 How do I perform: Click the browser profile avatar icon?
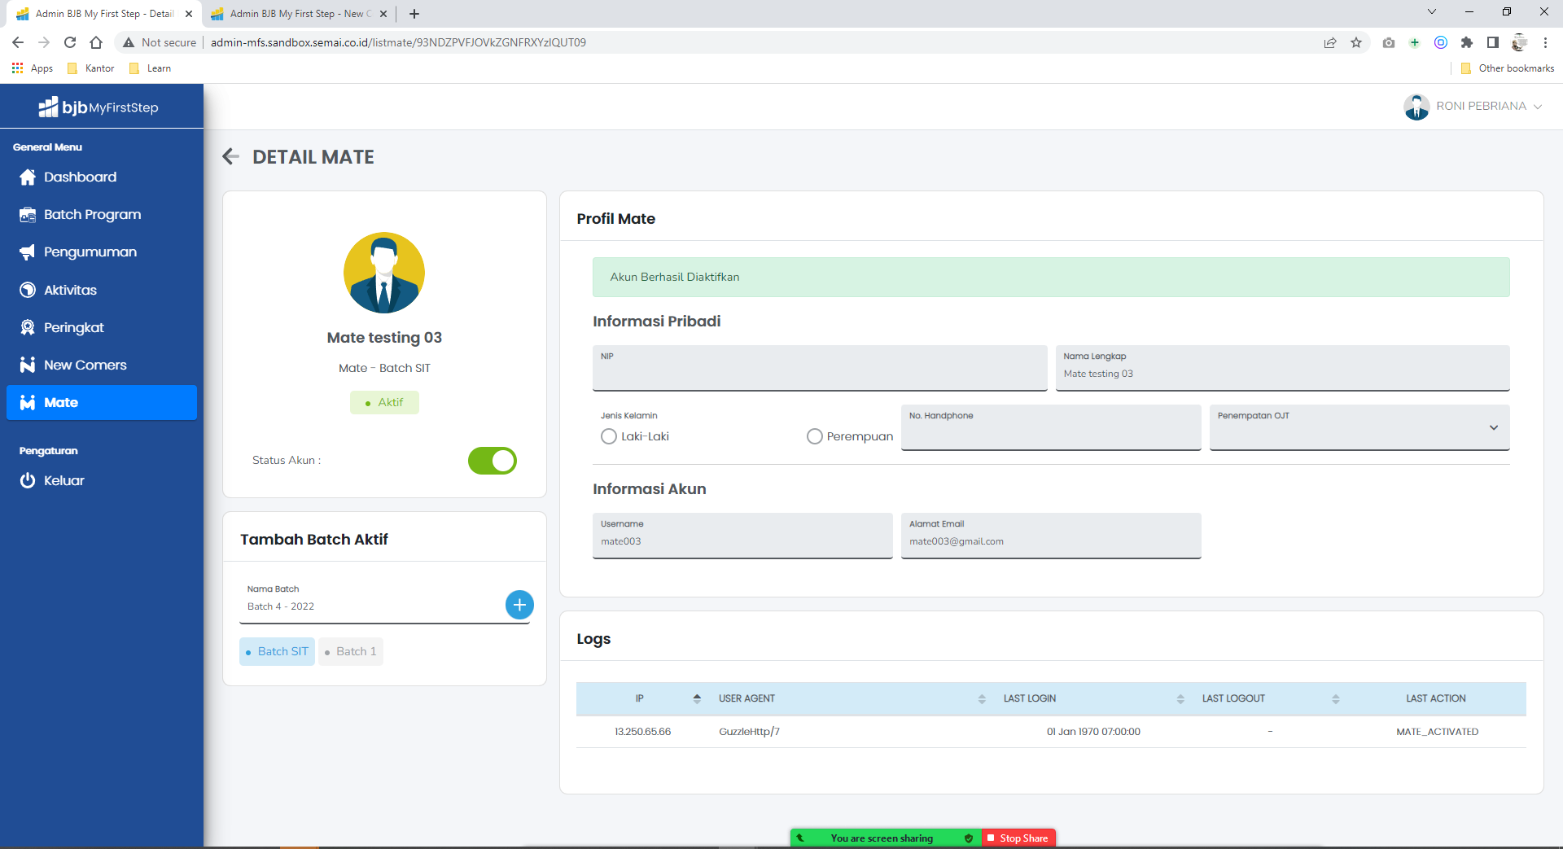1519,42
